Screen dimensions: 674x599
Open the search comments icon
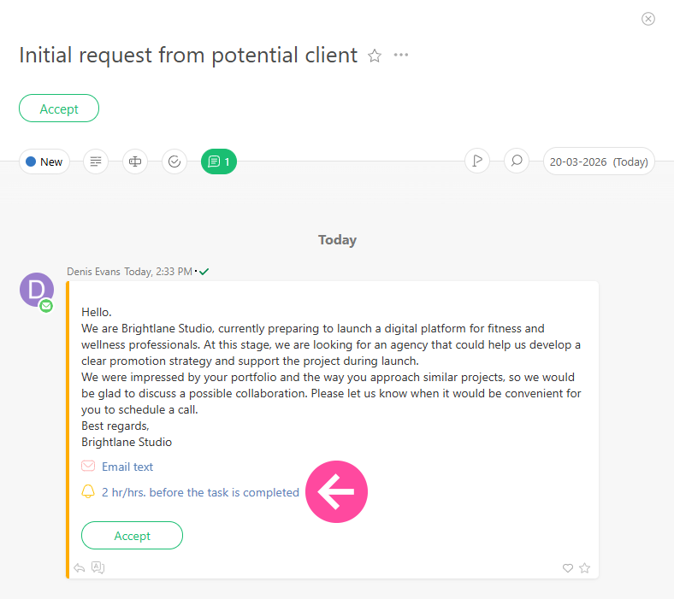click(517, 161)
